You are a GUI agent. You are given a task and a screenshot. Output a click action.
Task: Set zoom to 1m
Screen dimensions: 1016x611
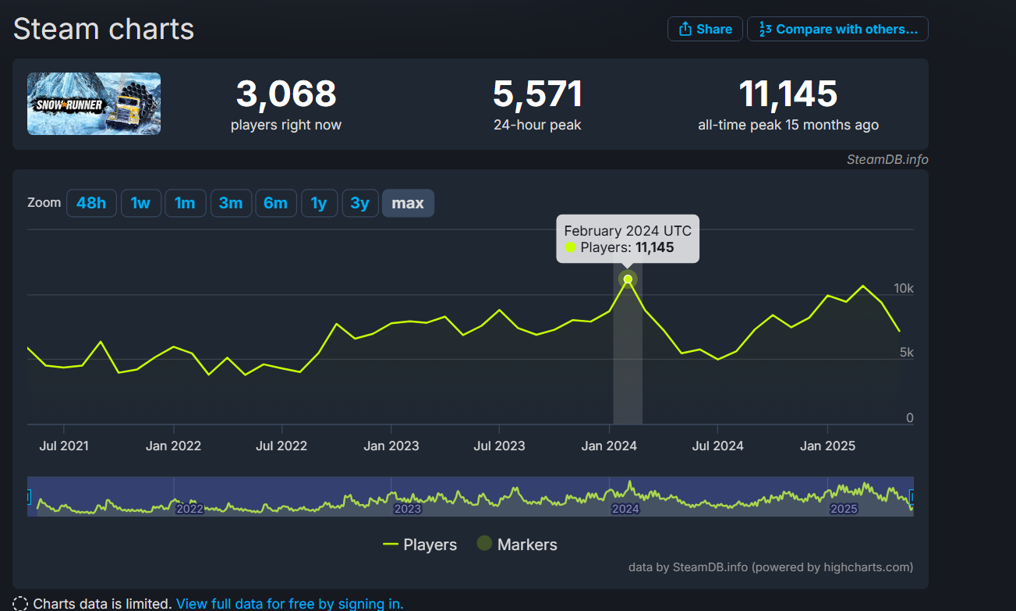pos(185,203)
